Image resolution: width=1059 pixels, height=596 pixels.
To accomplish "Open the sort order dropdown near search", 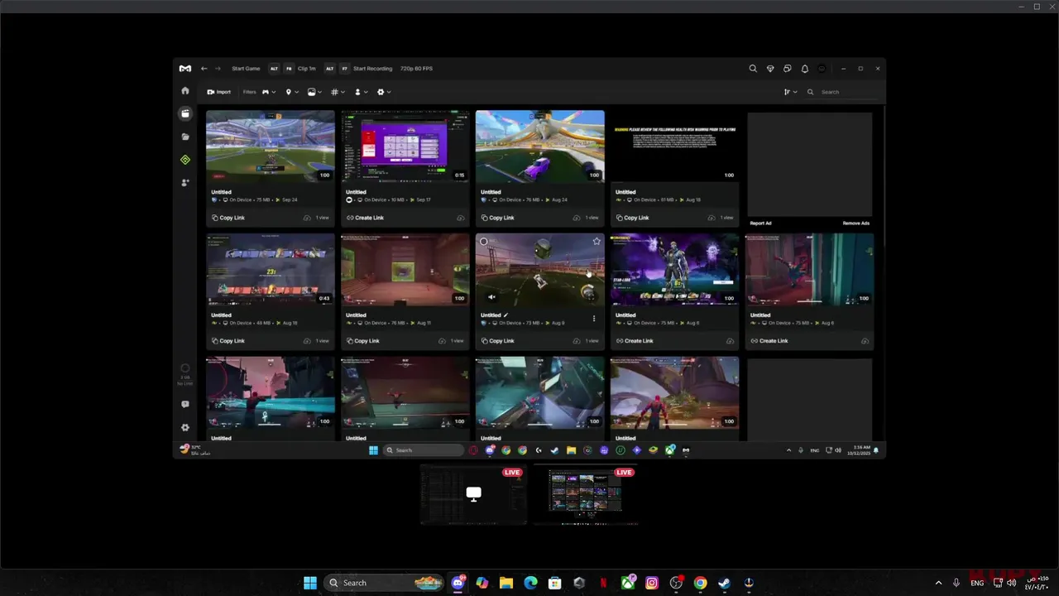I will [790, 92].
